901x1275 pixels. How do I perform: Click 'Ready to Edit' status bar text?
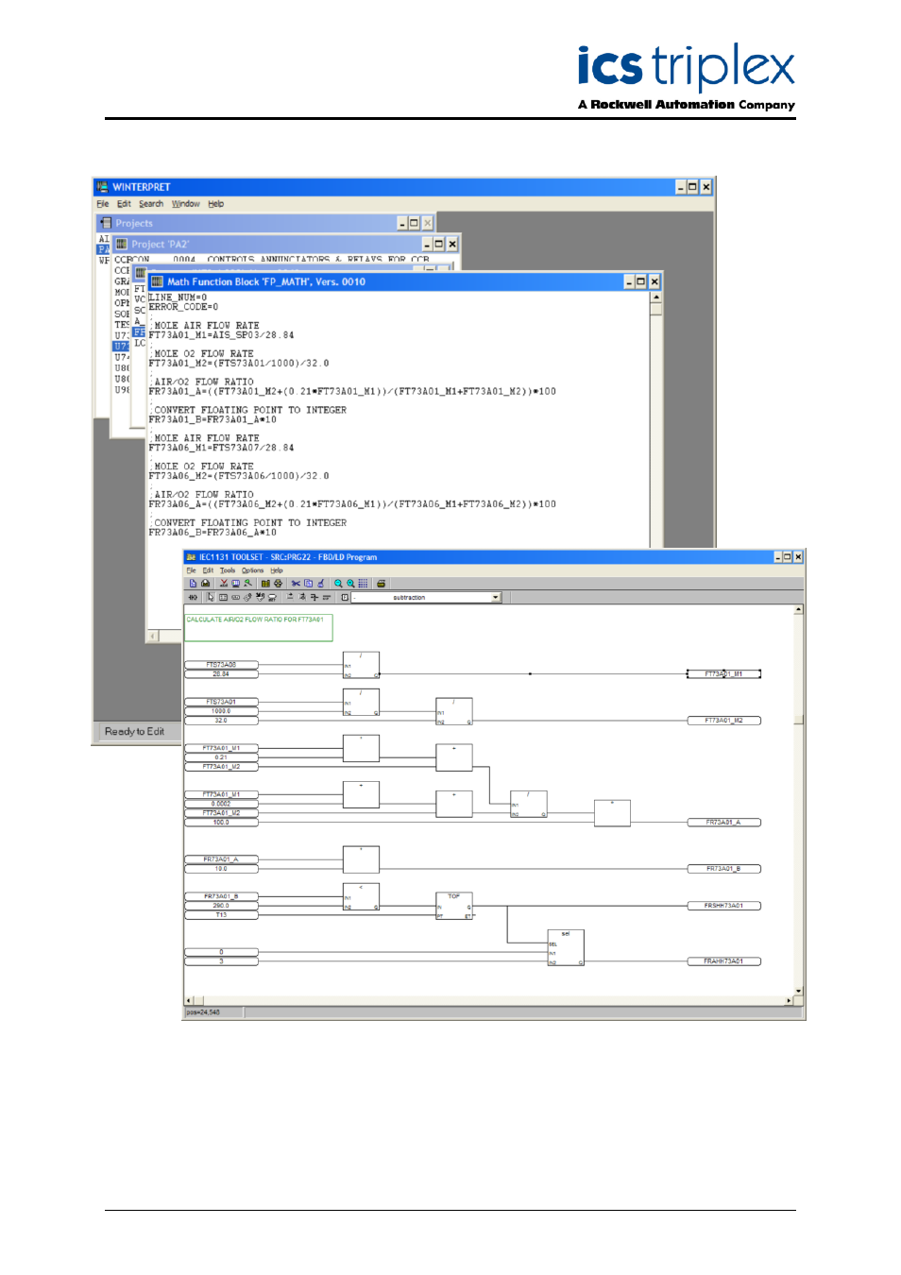pos(134,732)
